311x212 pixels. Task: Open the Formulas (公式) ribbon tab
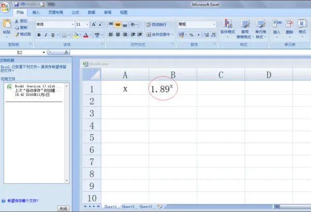click(75, 11)
